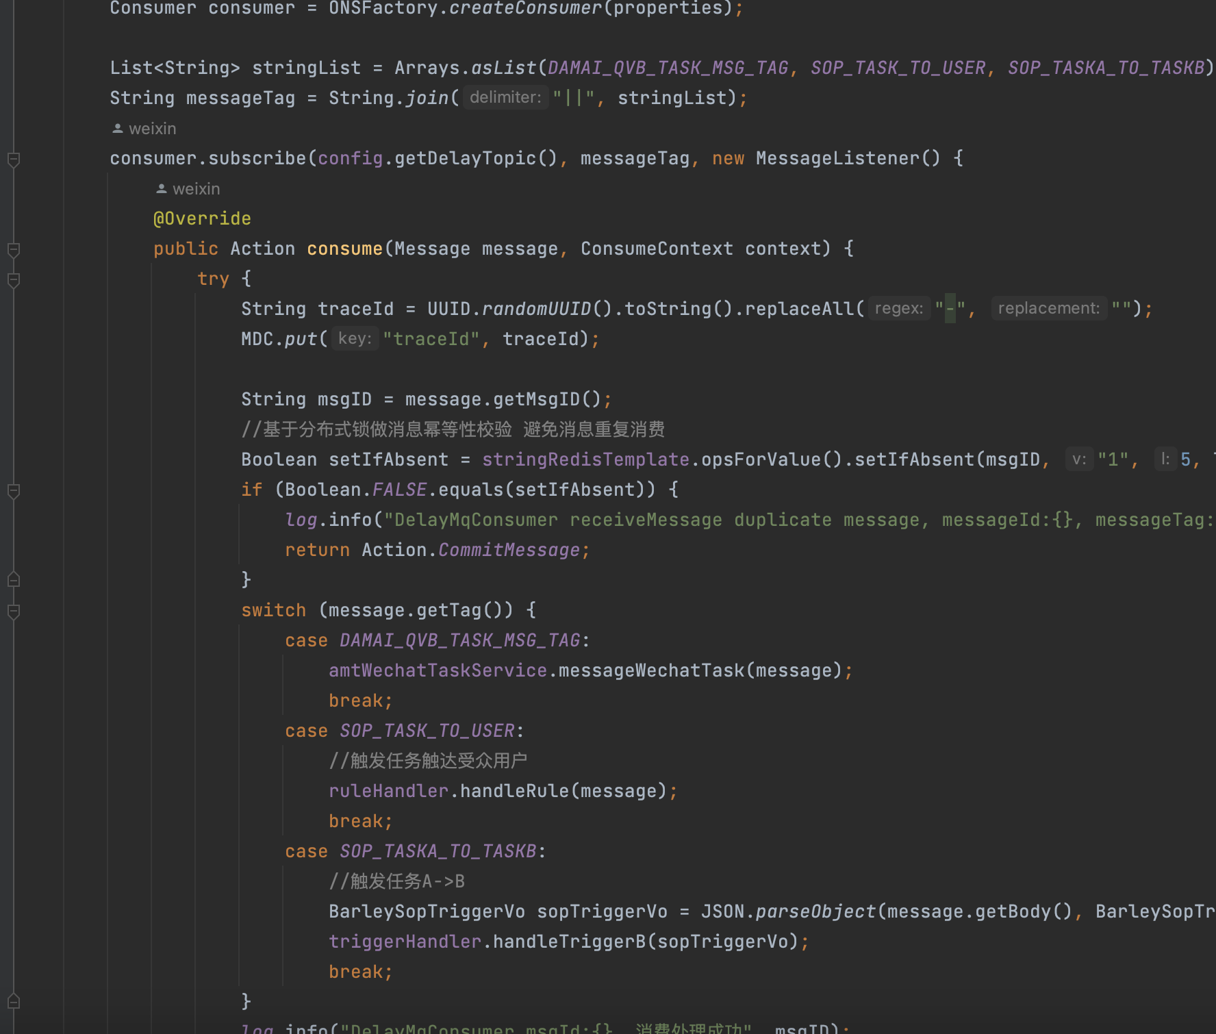Viewport: 1216px width, 1034px height.
Task: Click the replacement: parameter hint
Action: [1048, 308]
